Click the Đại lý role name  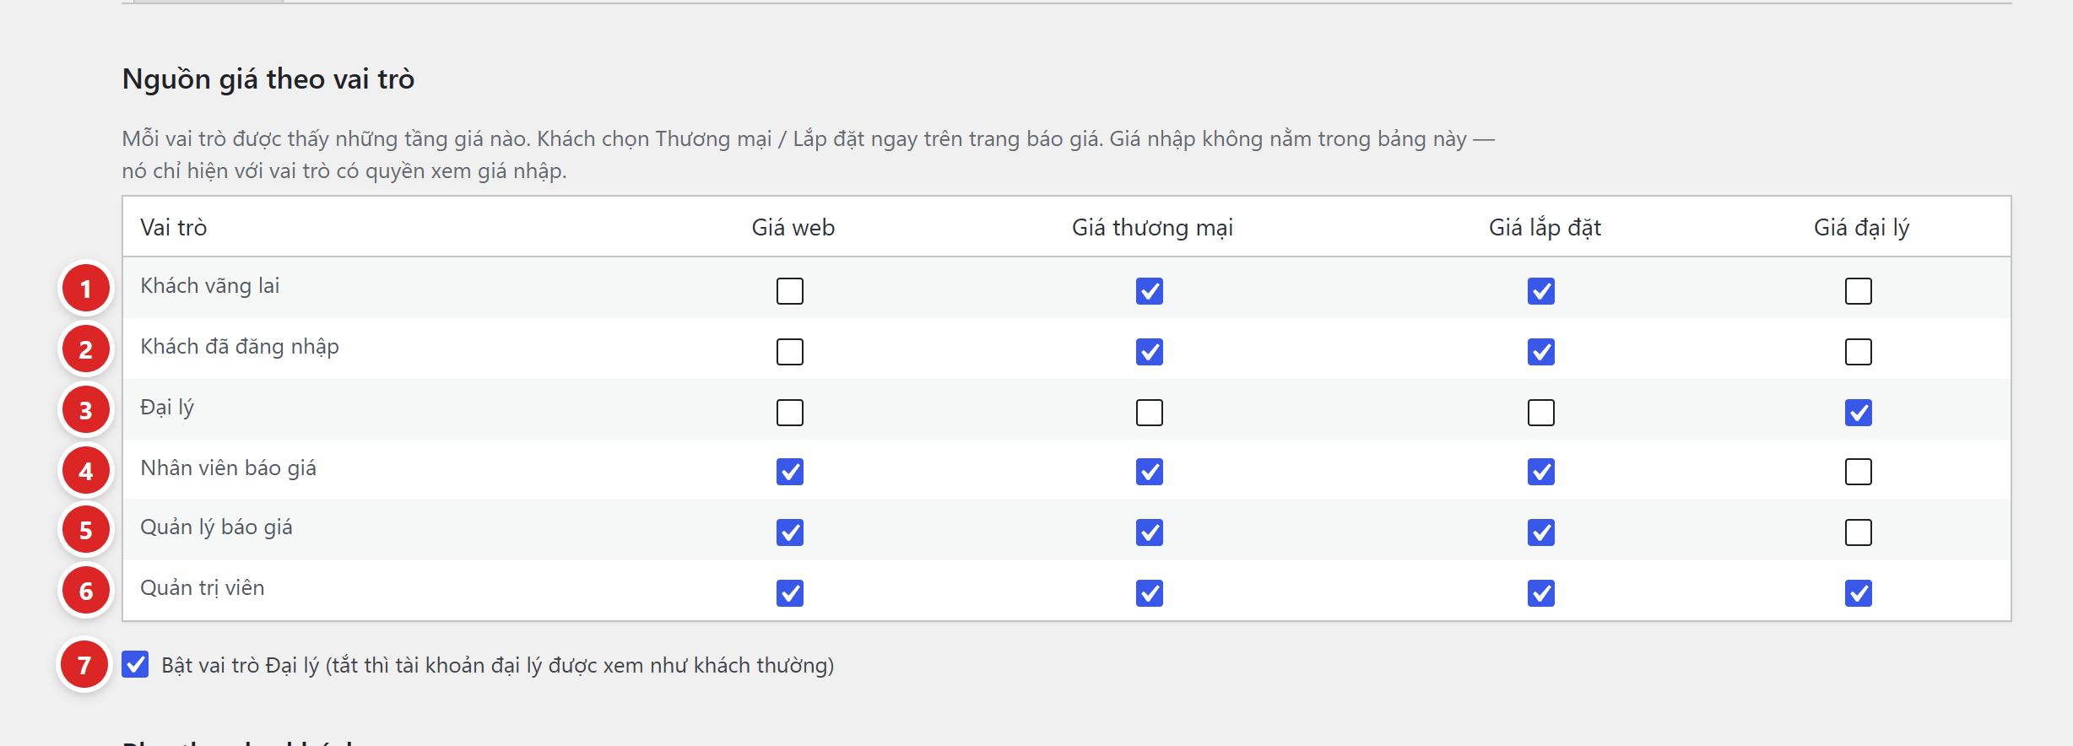[x=167, y=408]
